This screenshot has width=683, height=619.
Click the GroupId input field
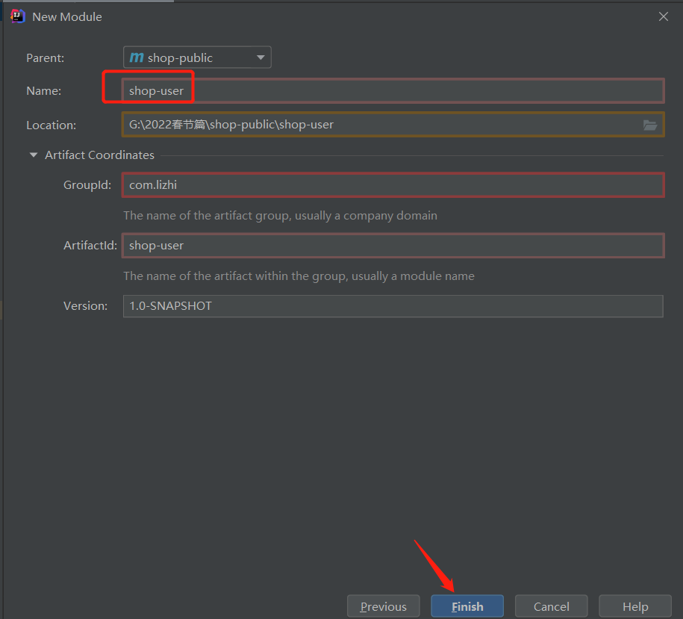click(x=393, y=184)
